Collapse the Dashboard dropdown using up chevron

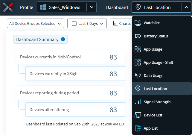[186, 7]
